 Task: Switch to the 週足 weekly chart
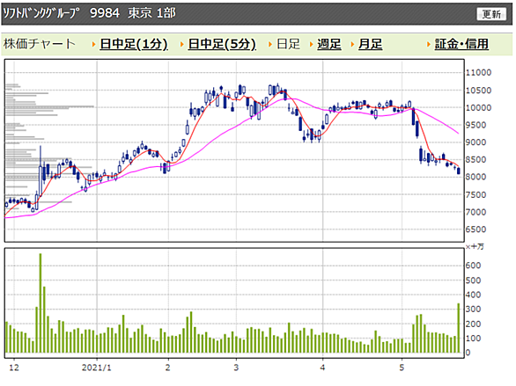329,44
